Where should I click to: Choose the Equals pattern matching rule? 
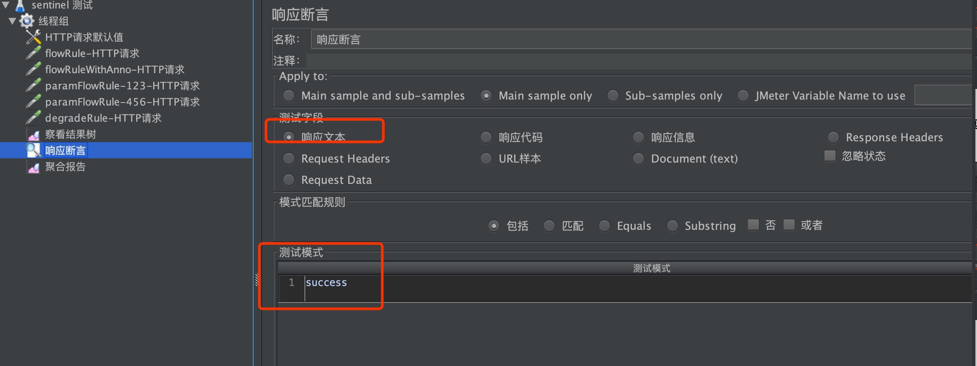click(x=604, y=226)
